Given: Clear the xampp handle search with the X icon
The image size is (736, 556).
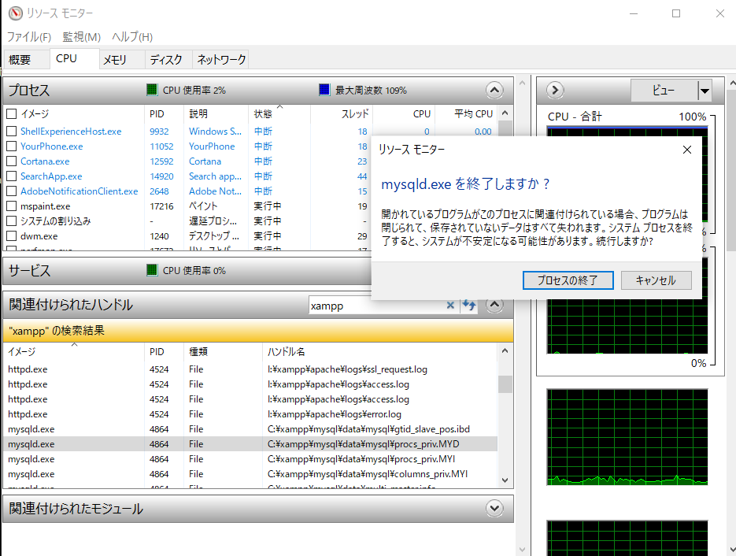Looking at the screenshot, I should [x=451, y=306].
